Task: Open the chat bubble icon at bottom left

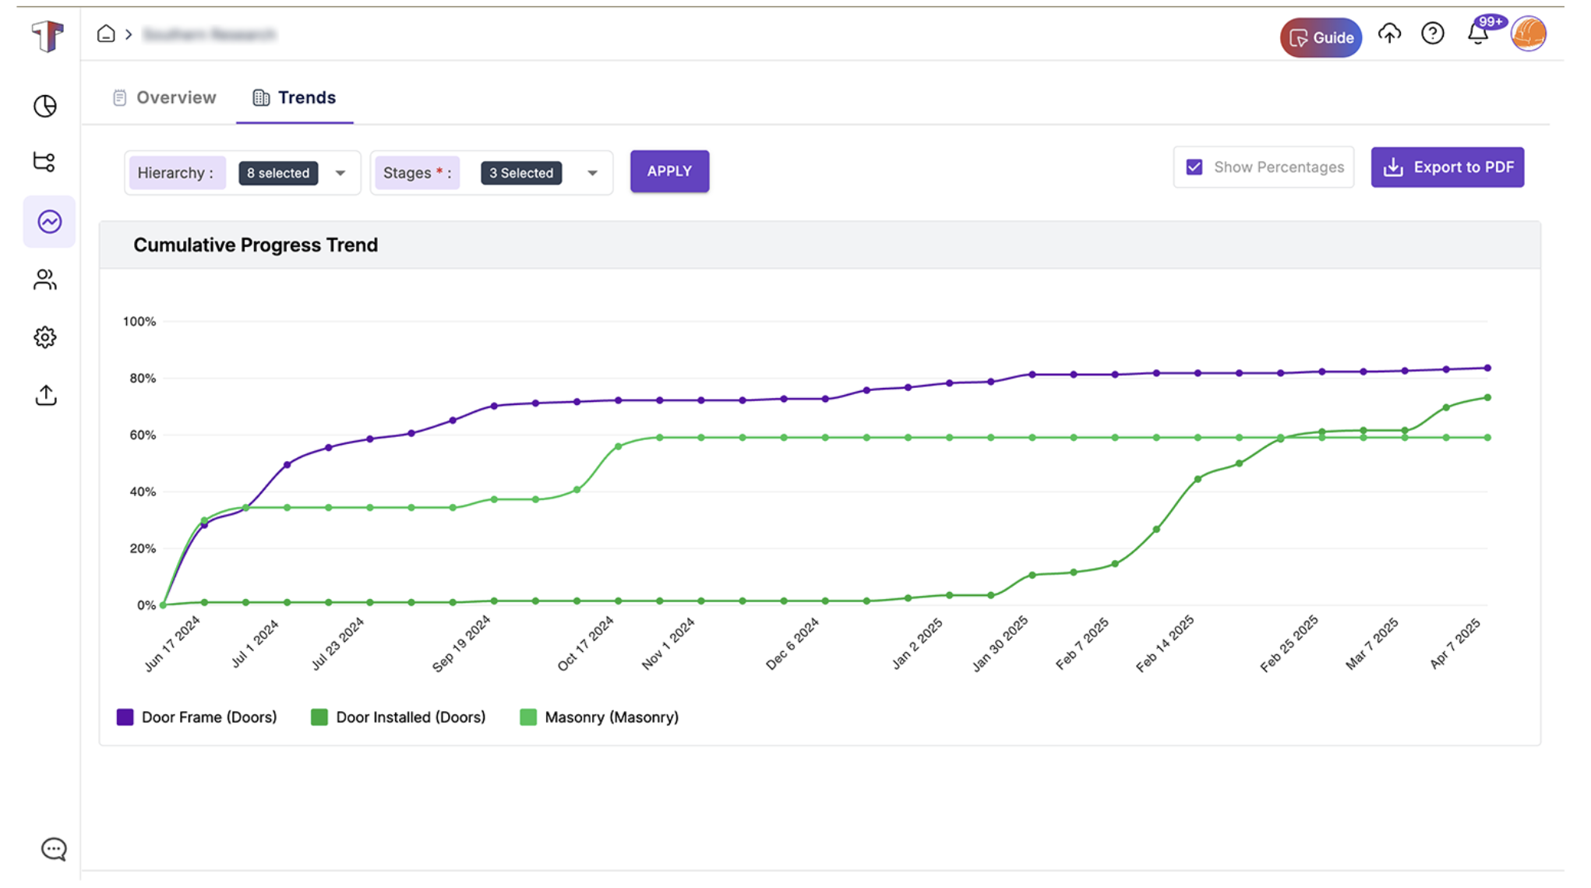Action: click(54, 849)
